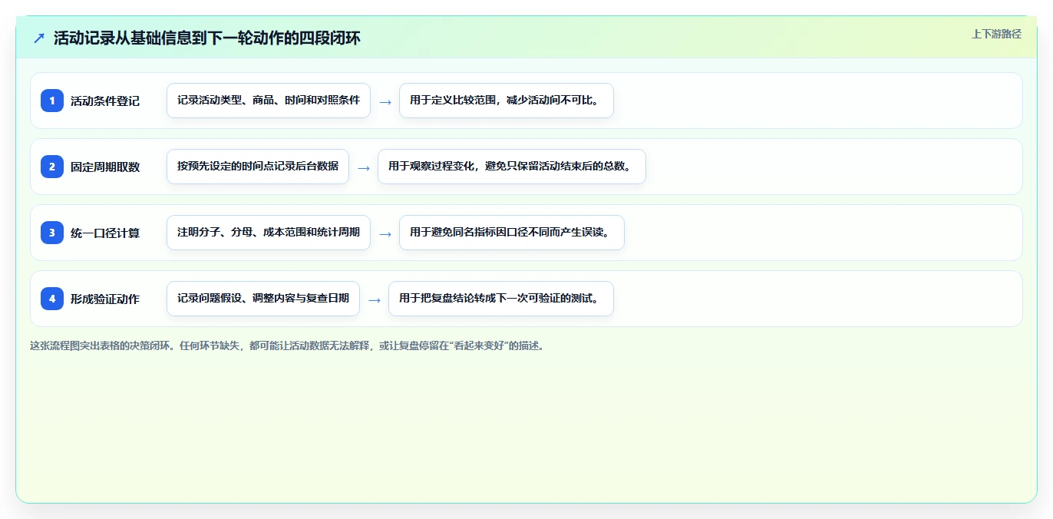The height and width of the screenshot is (519, 1053).
Task: Click the box 记录活动类型、商品、时间和对照条件
Action: 269,101
